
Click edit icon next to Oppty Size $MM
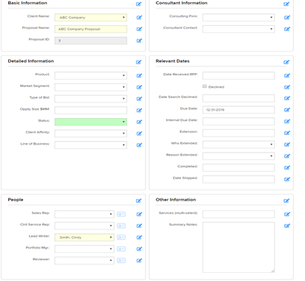139,111
